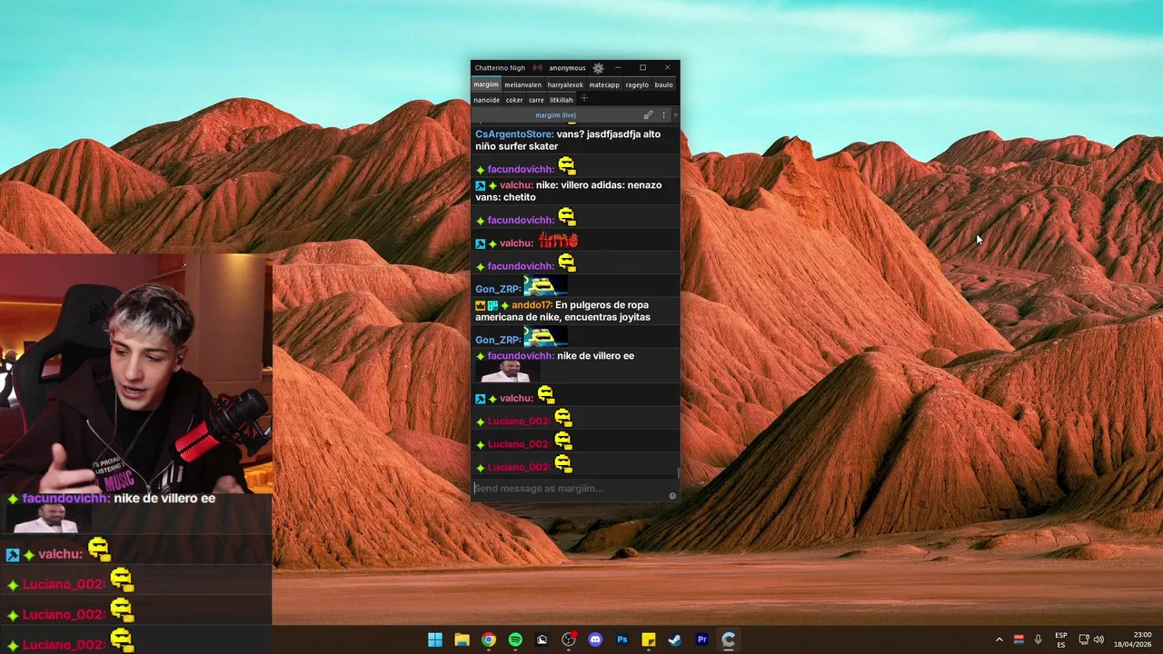Switch to the nanoide tab

[x=486, y=100]
